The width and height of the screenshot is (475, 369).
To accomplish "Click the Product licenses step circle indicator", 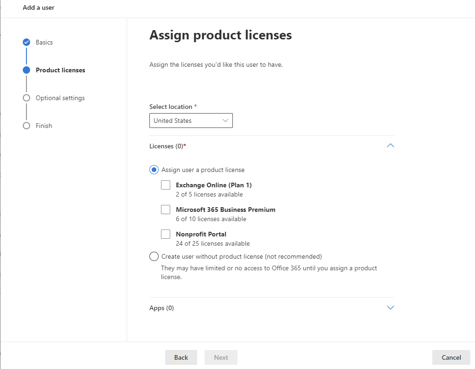I will tap(26, 70).
